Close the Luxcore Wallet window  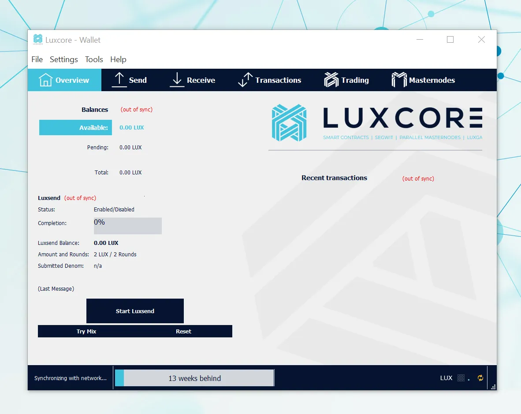point(481,40)
